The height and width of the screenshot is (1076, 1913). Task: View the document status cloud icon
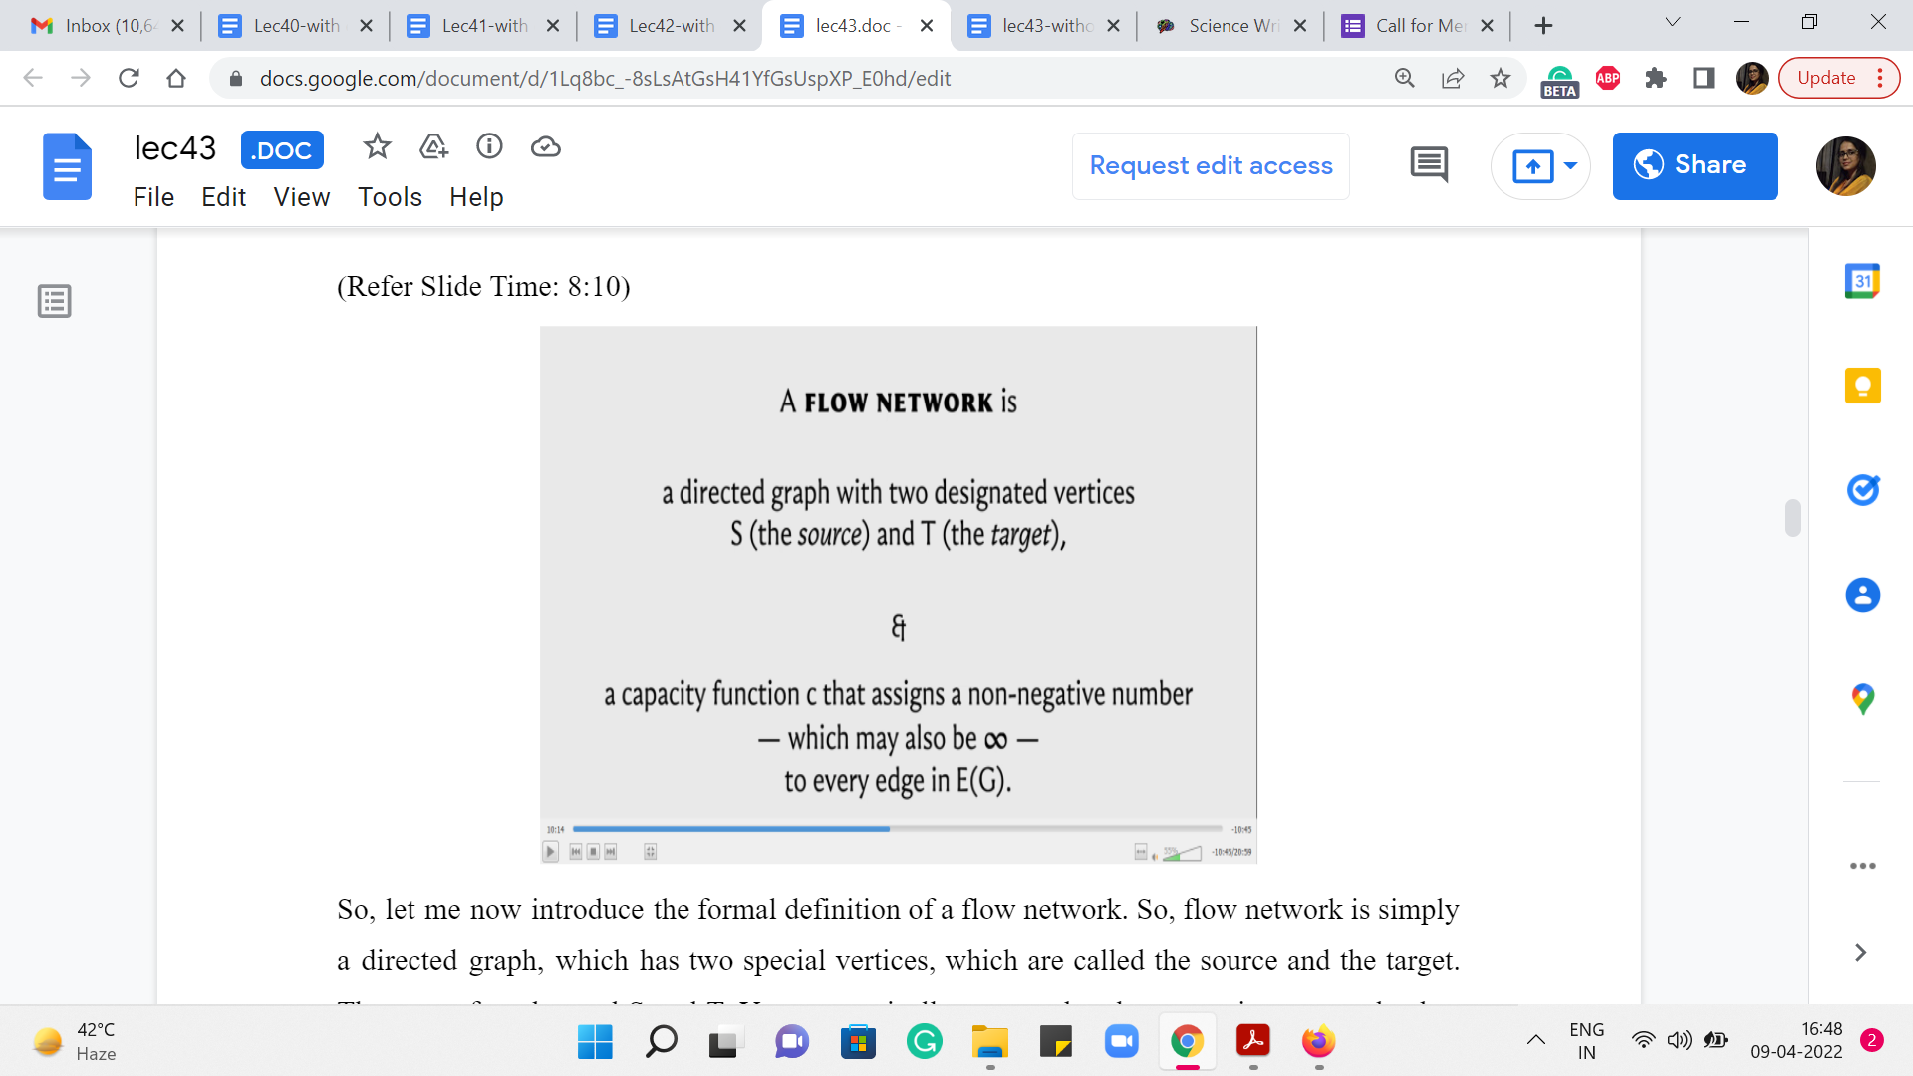[x=545, y=147]
